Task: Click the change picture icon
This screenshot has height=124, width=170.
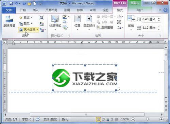Action: click(41, 24)
